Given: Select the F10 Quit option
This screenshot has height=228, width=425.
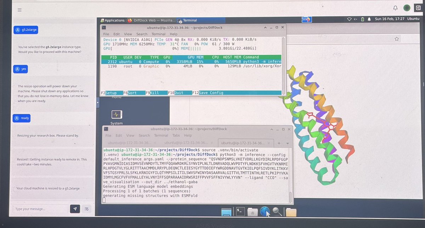Looking at the screenshot, I should tap(176, 93).
